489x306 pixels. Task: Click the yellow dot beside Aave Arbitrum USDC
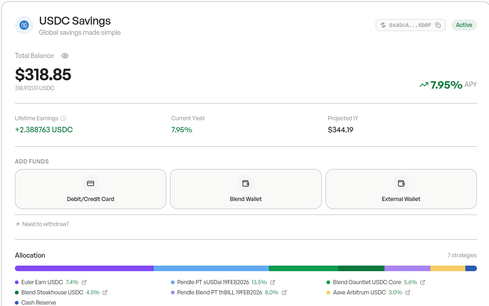(328, 293)
